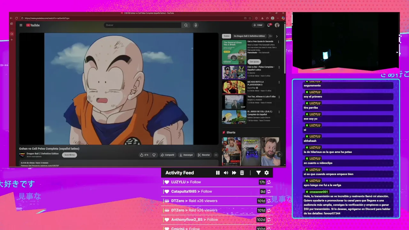
Task: Bookmark page with the star icon
Action: 250,18
